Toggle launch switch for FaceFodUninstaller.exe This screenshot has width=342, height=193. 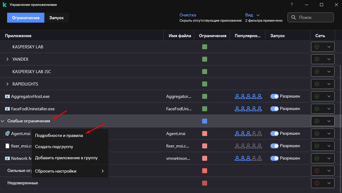tap(275, 109)
